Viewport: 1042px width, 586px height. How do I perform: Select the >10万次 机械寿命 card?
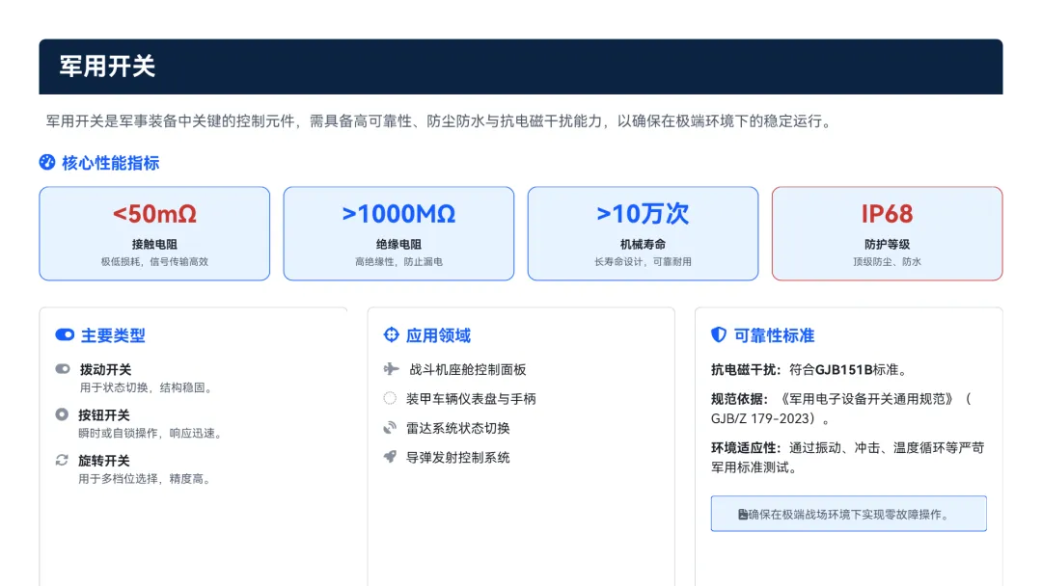pyautogui.click(x=643, y=233)
